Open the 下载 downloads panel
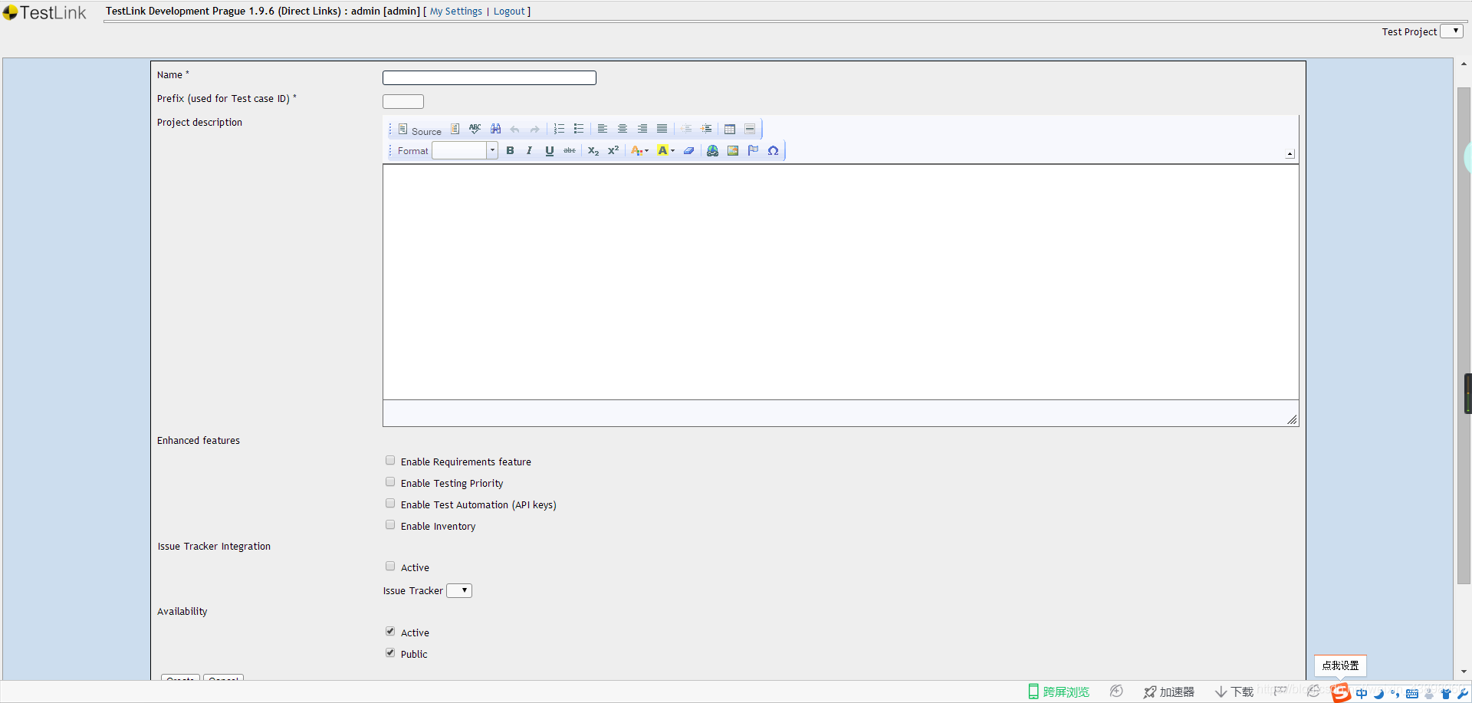 pos(1234,692)
